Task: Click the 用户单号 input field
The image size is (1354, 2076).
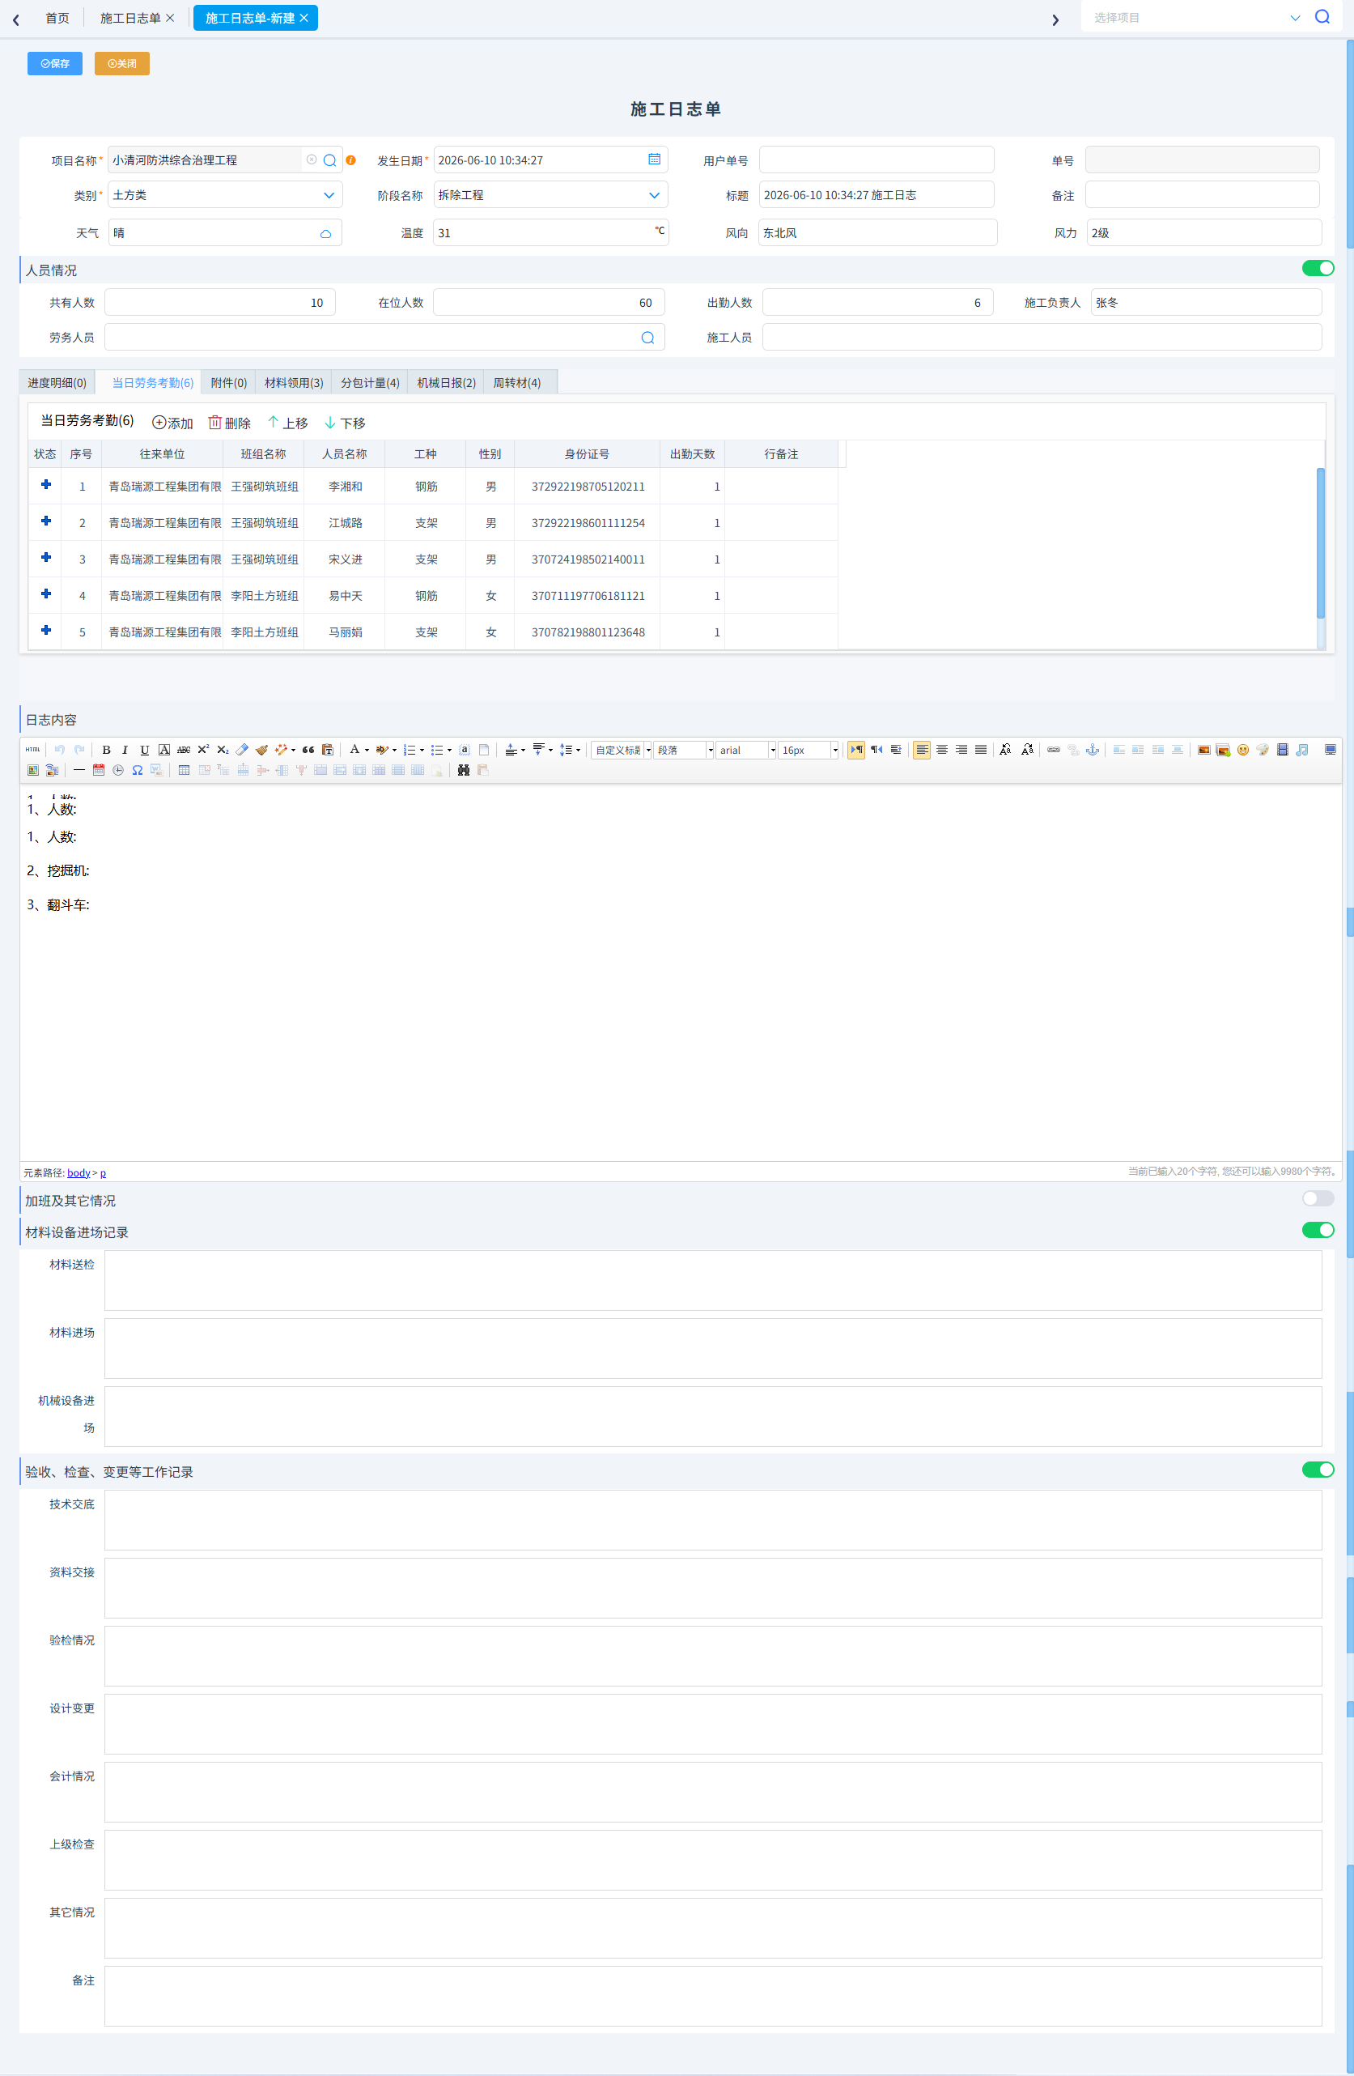Action: pyautogui.click(x=876, y=160)
